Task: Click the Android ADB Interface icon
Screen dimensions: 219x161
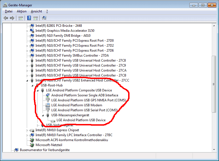Action: coord(48,95)
